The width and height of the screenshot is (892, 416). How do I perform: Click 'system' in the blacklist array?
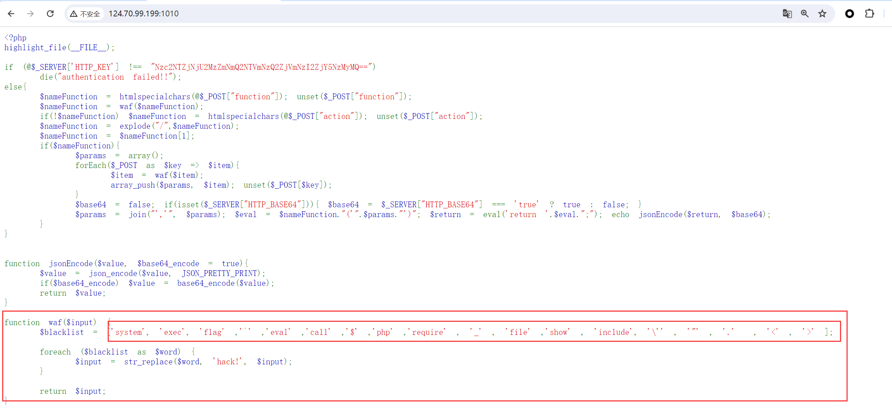pos(128,332)
